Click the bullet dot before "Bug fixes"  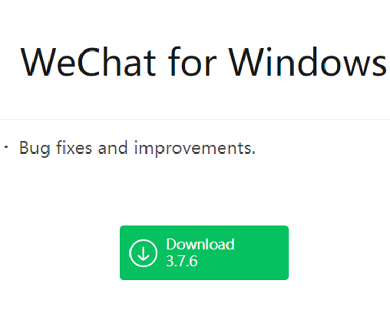click(6, 147)
